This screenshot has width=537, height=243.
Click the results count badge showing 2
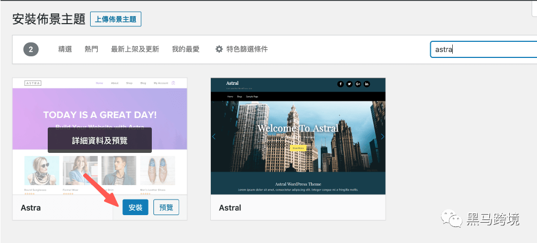point(31,50)
